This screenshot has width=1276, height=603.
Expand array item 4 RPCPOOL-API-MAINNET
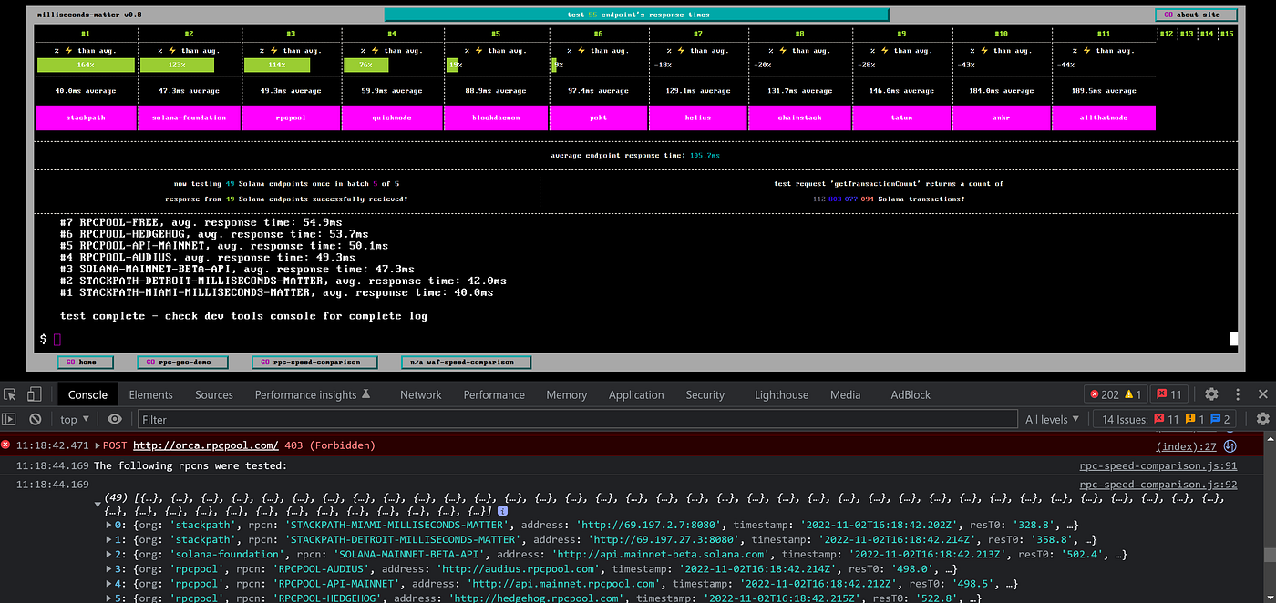[110, 584]
